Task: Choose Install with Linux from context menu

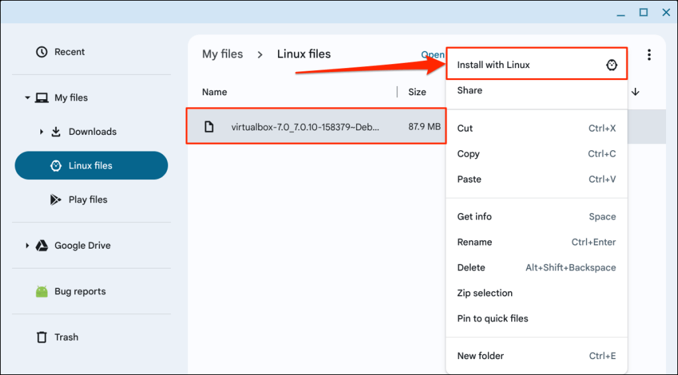Action: tap(536, 65)
